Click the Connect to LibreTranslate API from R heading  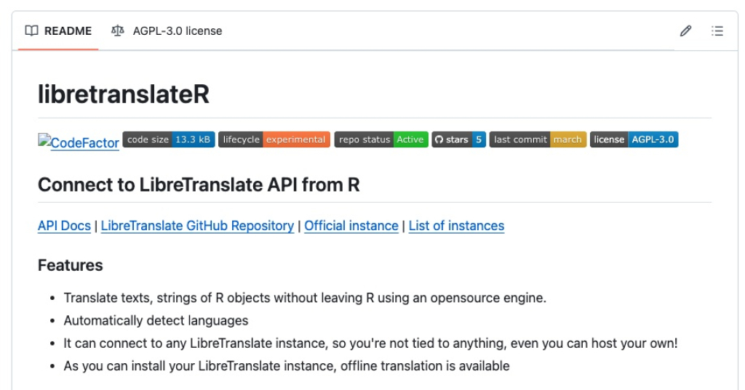point(199,184)
